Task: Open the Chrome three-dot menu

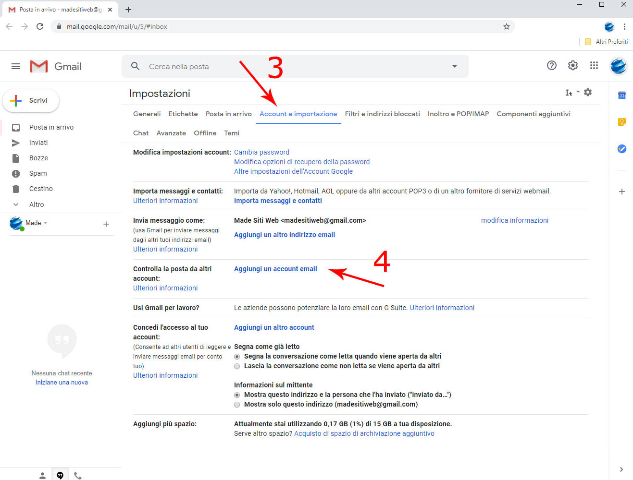Action: [624, 26]
